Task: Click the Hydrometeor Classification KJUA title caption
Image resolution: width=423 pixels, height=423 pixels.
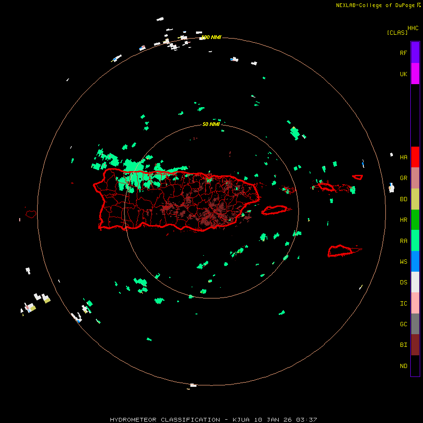Action: (x=213, y=420)
